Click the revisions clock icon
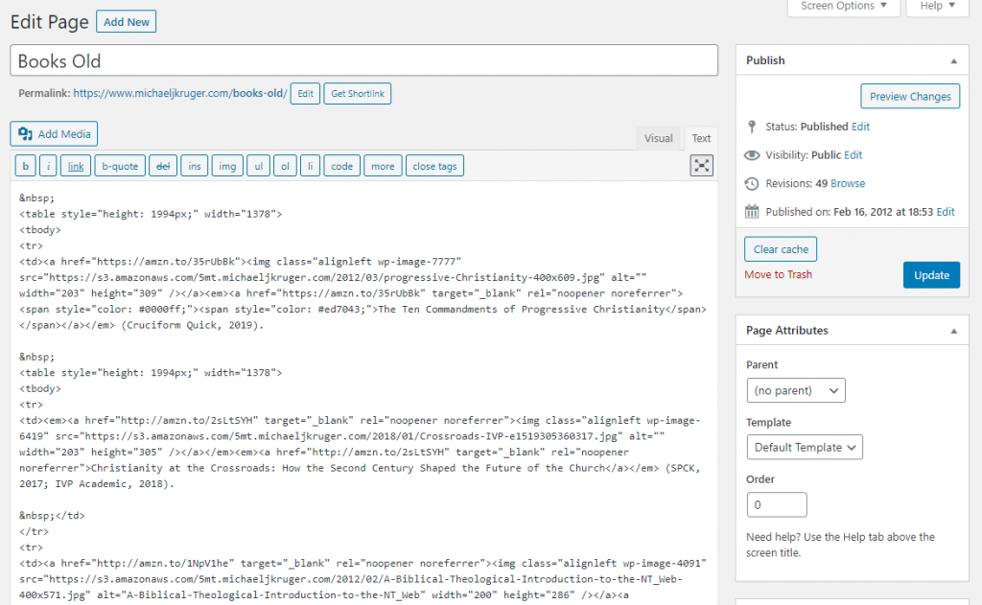Viewport: 982px width, 605px height. tap(752, 183)
